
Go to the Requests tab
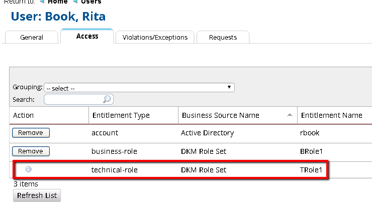coord(223,37)
